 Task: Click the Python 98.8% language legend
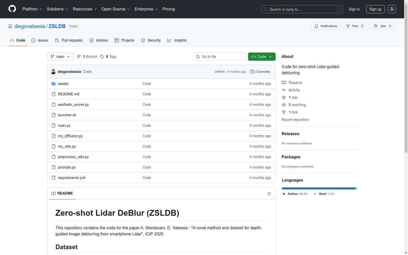click(295, 194)
